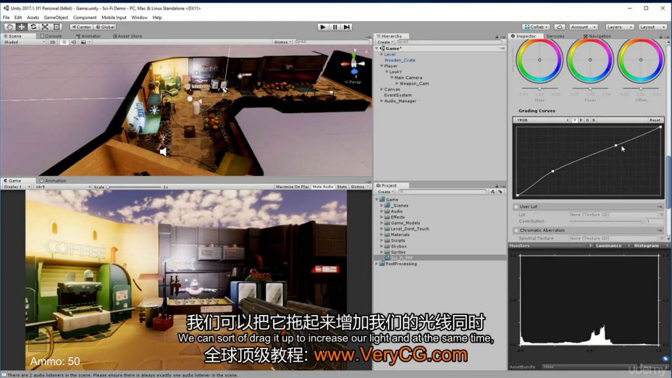Open the cloud services button
Image resolution: width=672 pixels, height=378 pixels.
tap(559, 27)
